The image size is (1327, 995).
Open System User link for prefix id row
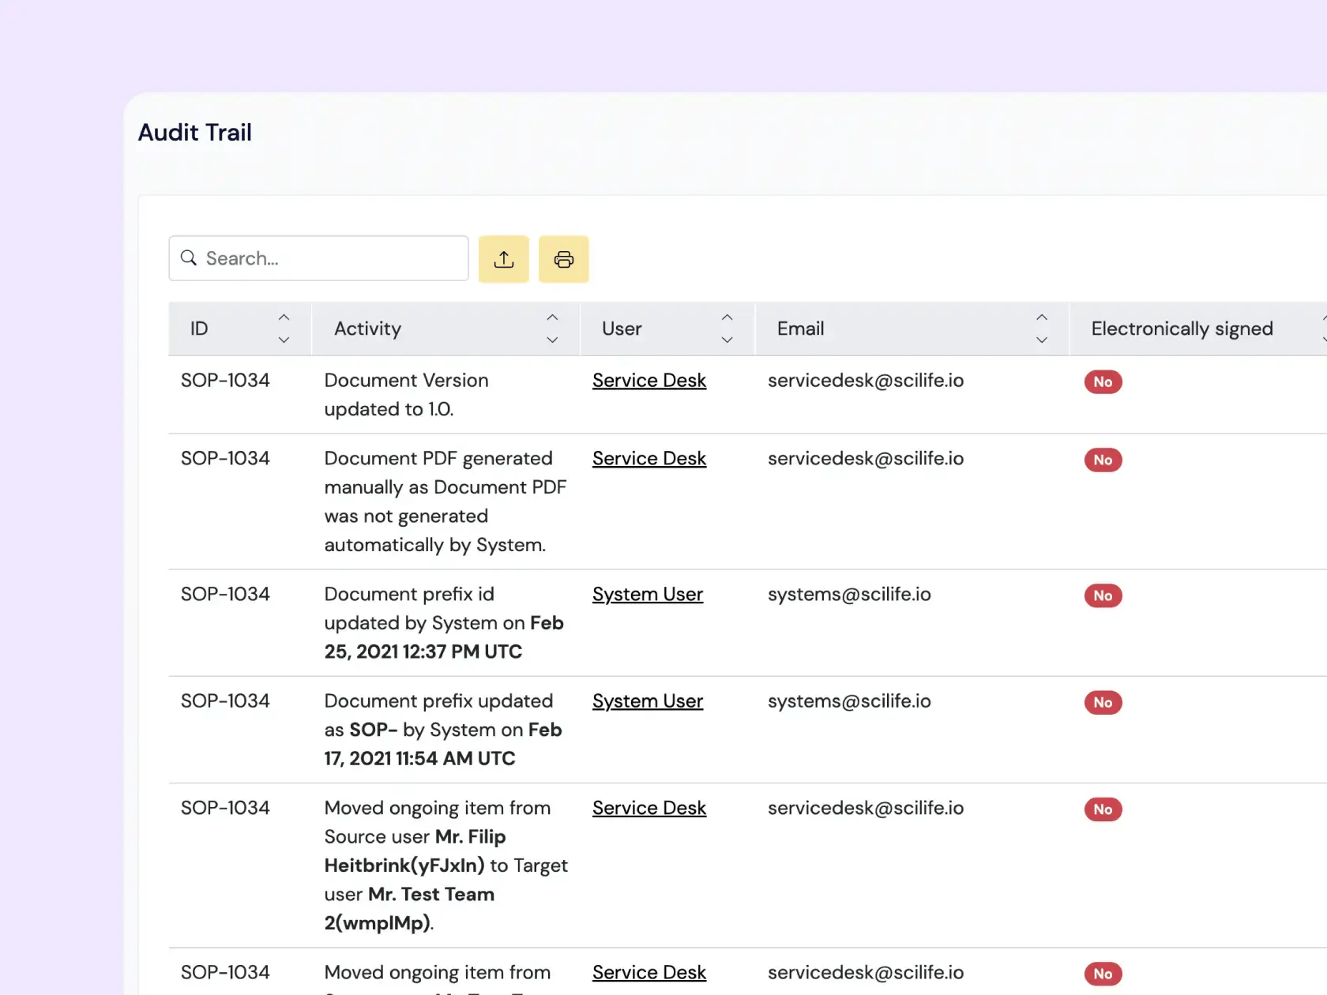pyautogui.click(x=647, y=595)
